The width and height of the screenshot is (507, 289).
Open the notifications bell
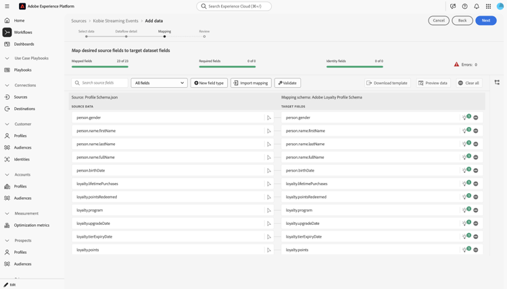point(477,6)
